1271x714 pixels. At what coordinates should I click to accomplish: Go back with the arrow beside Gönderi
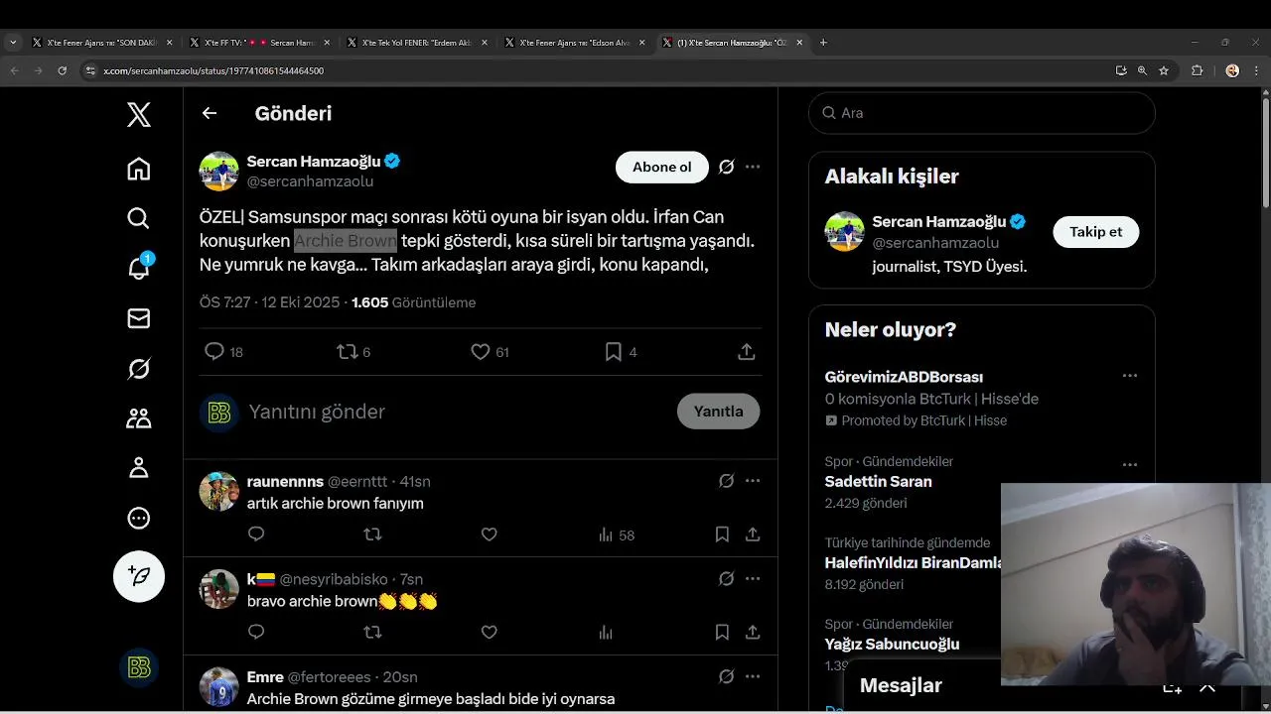210,113
